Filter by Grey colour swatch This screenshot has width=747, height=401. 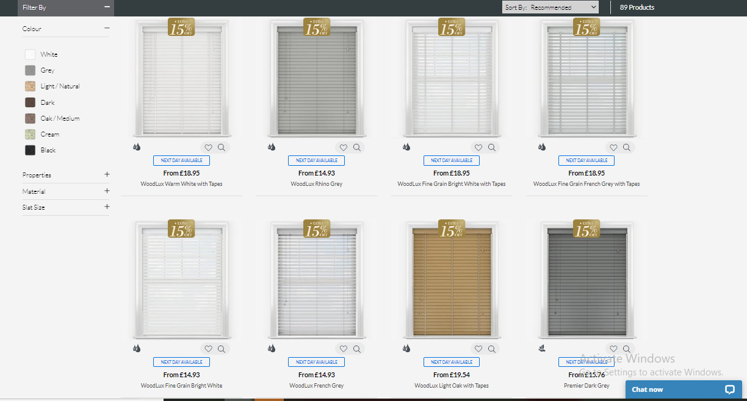[30, 70]
